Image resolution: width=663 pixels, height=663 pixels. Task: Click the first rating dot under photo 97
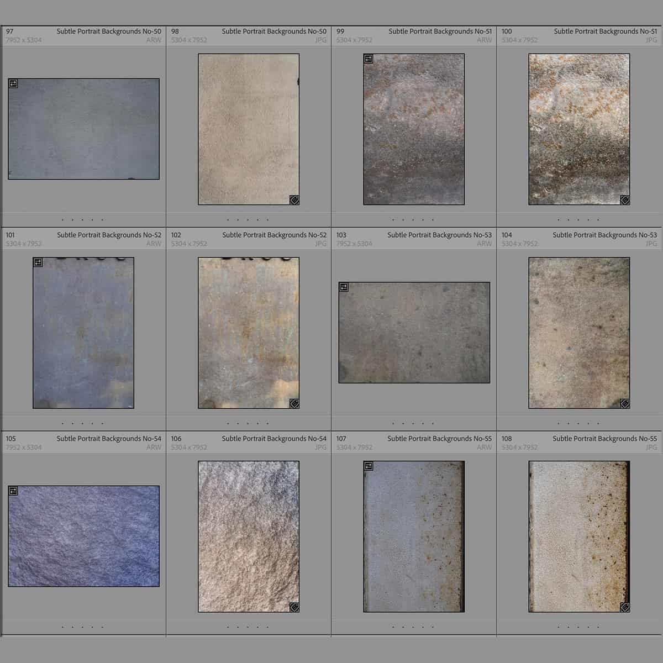62,220
